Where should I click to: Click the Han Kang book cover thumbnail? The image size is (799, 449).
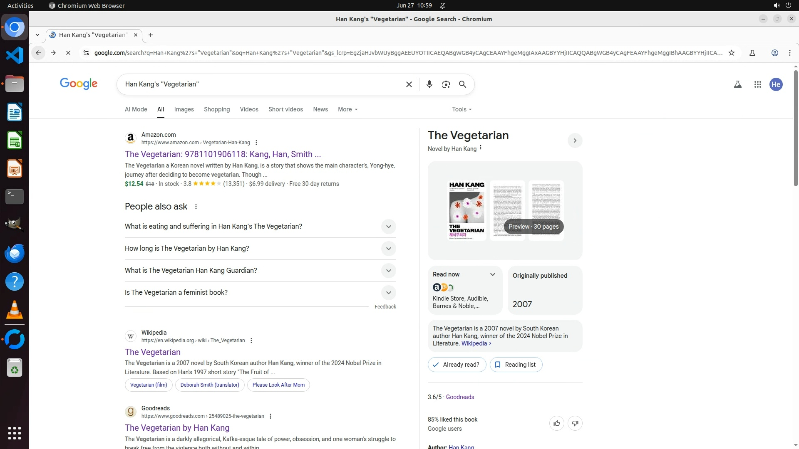[466, 210]
